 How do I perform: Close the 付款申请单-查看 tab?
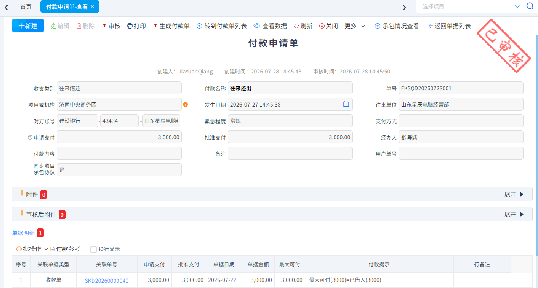tap(92, 6)
